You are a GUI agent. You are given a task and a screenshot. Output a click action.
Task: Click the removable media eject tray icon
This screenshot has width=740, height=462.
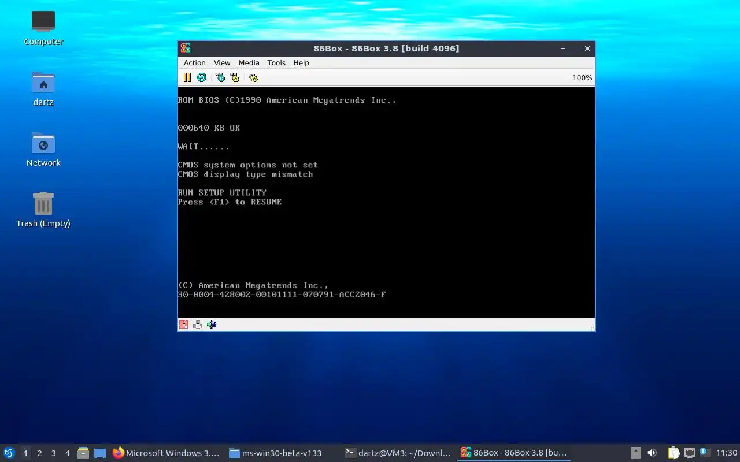point(635,453)
